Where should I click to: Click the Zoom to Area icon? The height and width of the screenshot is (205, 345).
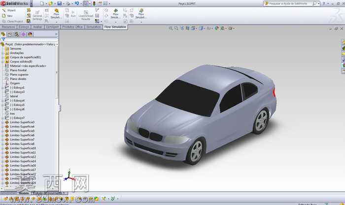[x=176, y=29]
